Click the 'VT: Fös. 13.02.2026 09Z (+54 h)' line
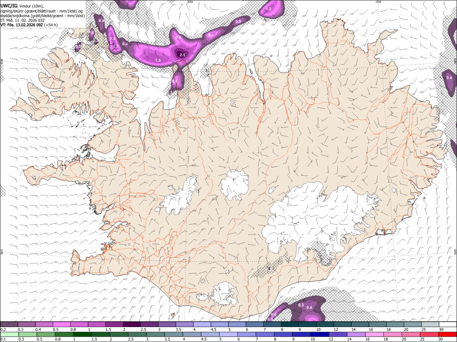This screenshot has height=342, width=457. (29, 25)
